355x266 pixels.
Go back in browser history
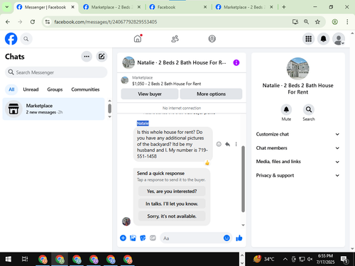click(8, 22)
